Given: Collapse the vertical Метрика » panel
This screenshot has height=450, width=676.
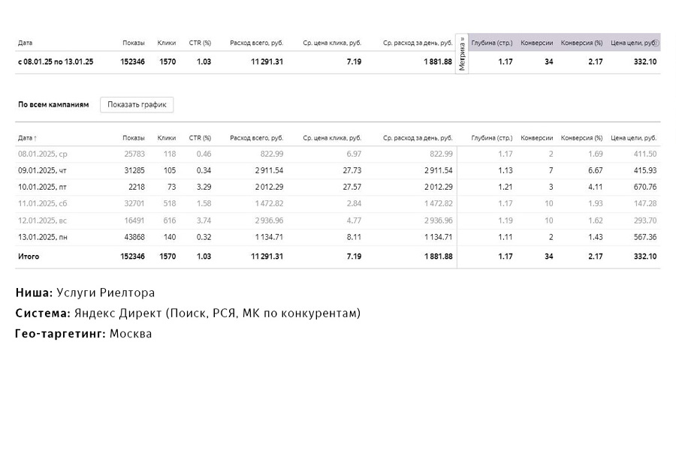Looking at the screenshot, I should (x=462, y=53).
